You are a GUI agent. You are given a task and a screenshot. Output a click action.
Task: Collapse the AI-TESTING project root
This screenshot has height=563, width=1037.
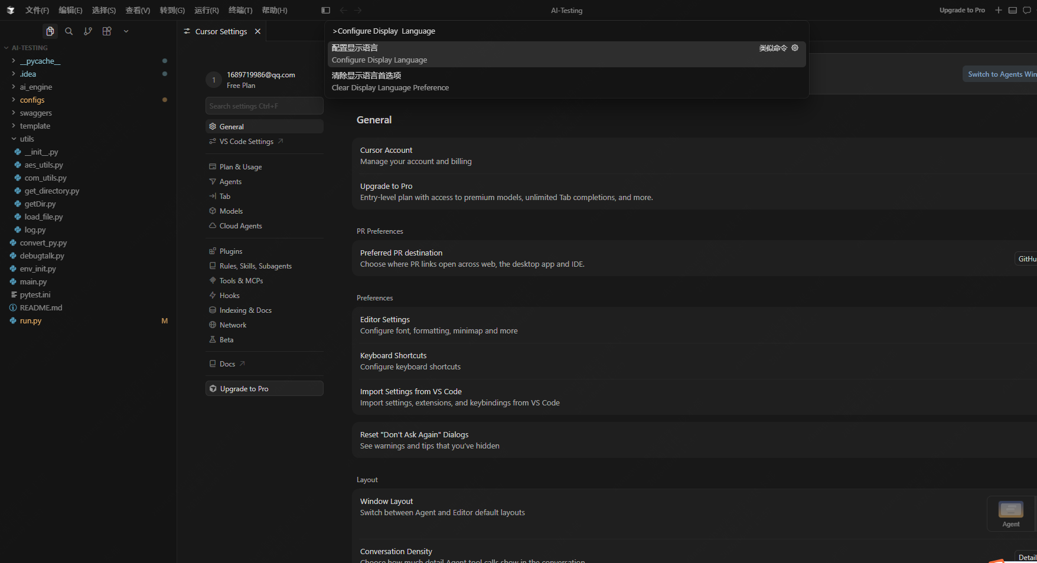tap(89, 48)
